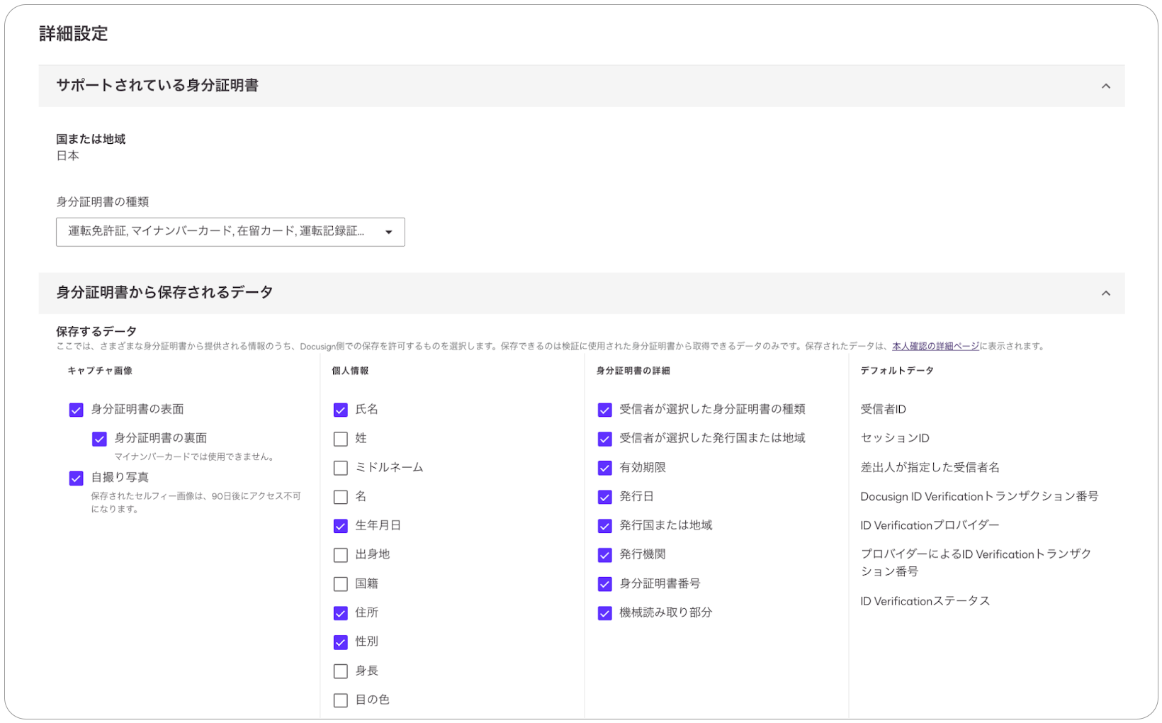Click the キャプチャ画像 column header
1162x723 pixels.
(100, 371)
